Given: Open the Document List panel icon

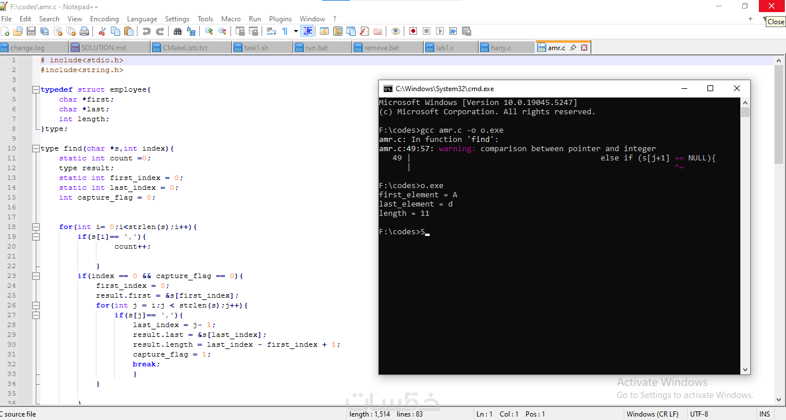Looking at the screenshot, I should click(351, 31).
